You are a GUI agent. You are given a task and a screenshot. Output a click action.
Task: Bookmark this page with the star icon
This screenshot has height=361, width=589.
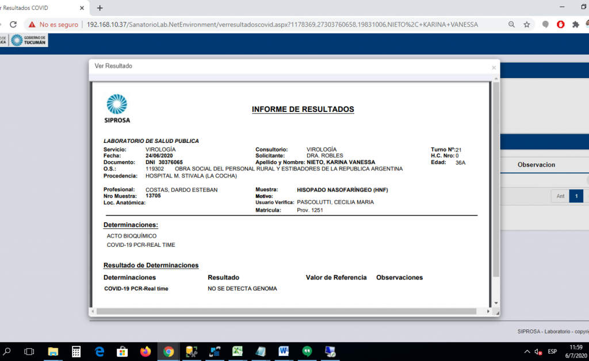click(527, 25)
